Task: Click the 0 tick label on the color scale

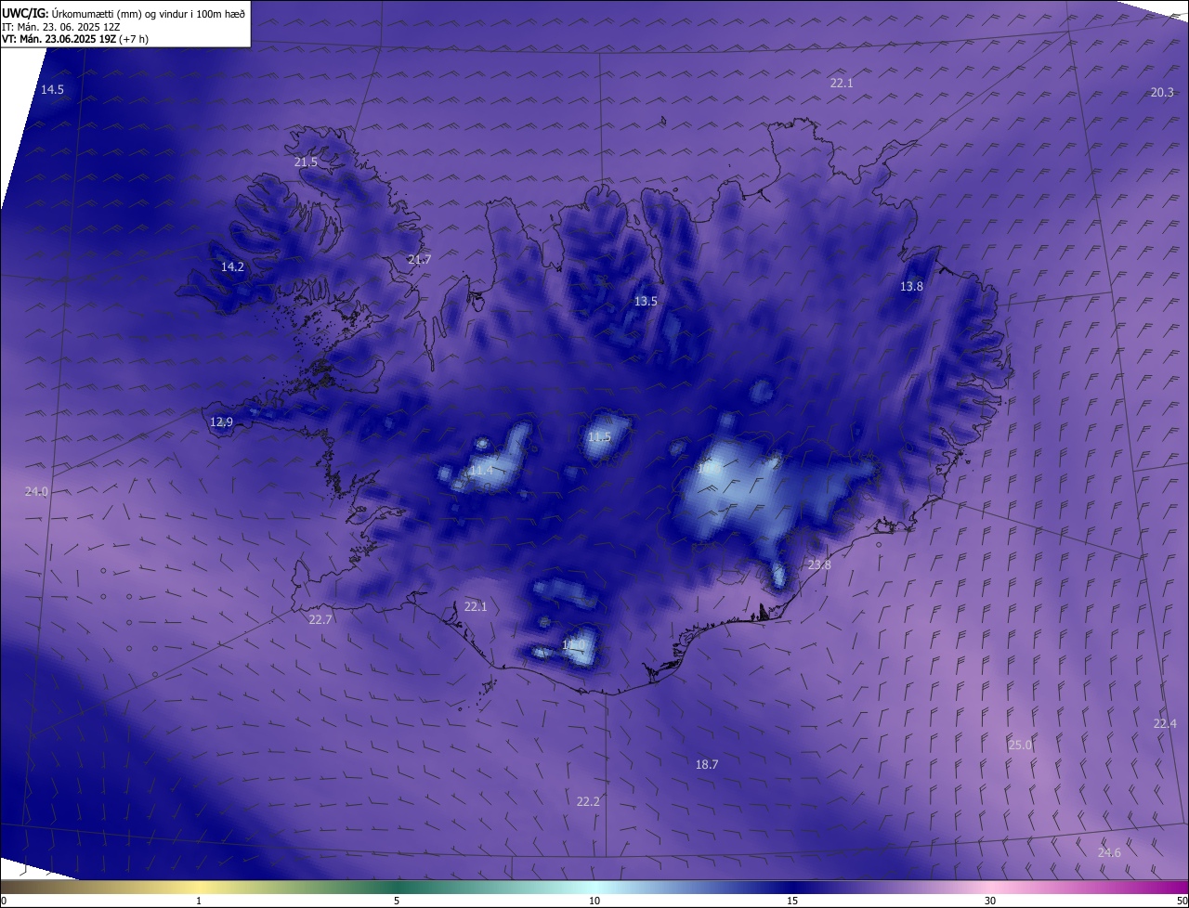Action: (3, 901)
